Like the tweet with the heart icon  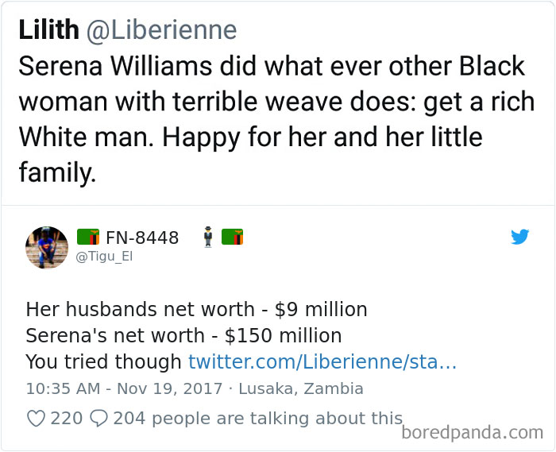pos(36,418)
